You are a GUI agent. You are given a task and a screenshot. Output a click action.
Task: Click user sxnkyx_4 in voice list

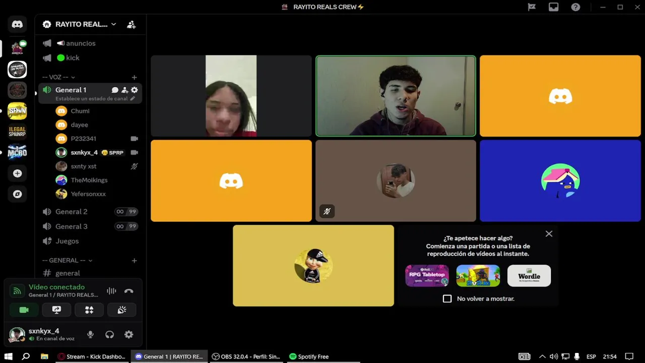click(97, 152)
